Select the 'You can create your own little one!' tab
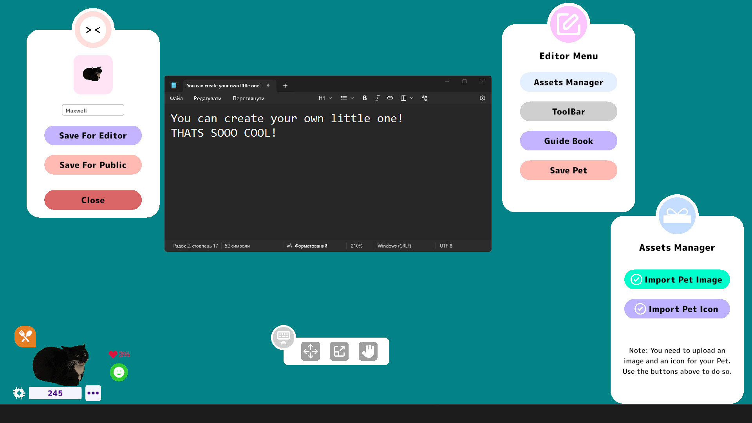The image size is (752, 423). 223,85
